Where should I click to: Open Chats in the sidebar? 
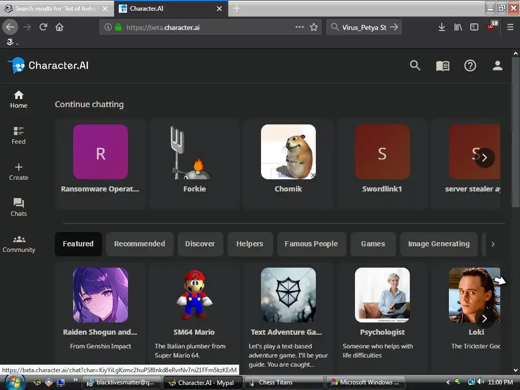pyautogui.click(x=19, y=208)
